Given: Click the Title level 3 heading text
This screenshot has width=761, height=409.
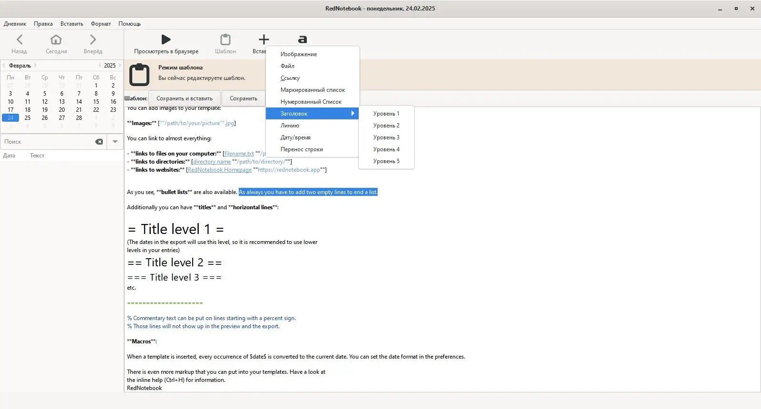Looking at the screenshot, I should coord(175,277).
